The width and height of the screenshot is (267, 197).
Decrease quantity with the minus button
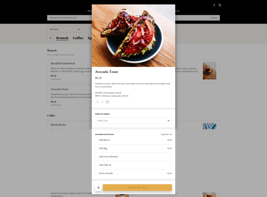click(97, 102)
